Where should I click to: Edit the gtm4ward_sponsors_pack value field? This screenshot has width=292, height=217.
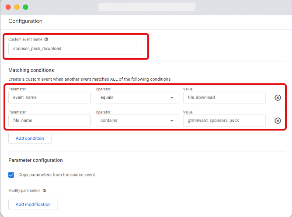pos(224,121)
